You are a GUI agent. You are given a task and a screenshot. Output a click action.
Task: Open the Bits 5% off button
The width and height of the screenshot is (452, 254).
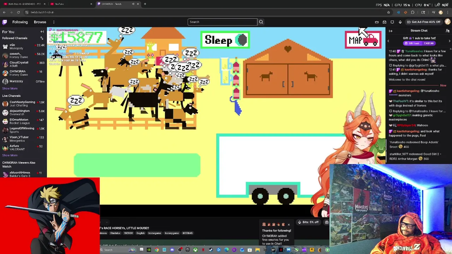(308, 222)
